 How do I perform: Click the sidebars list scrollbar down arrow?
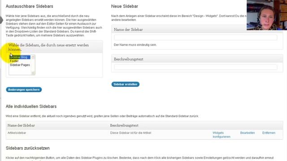[x=33, y=73]
